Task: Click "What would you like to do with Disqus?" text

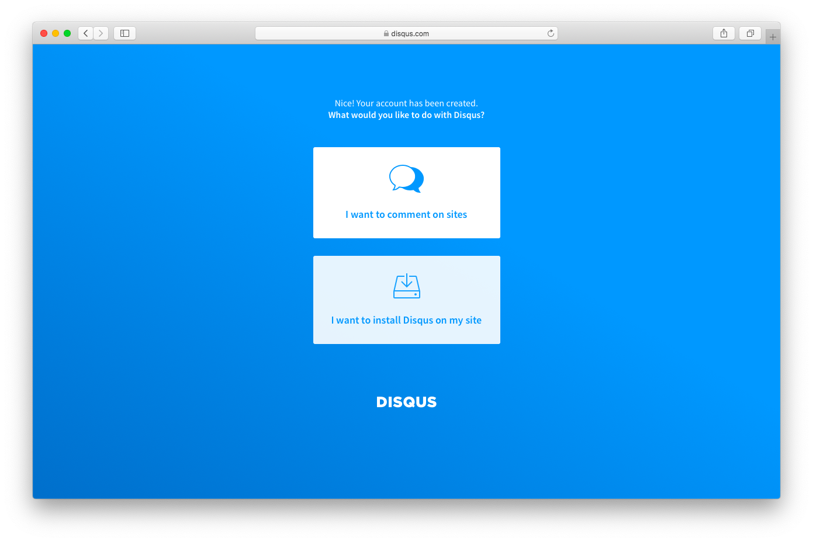Action: pyautogui.click(x=406, y=115)
